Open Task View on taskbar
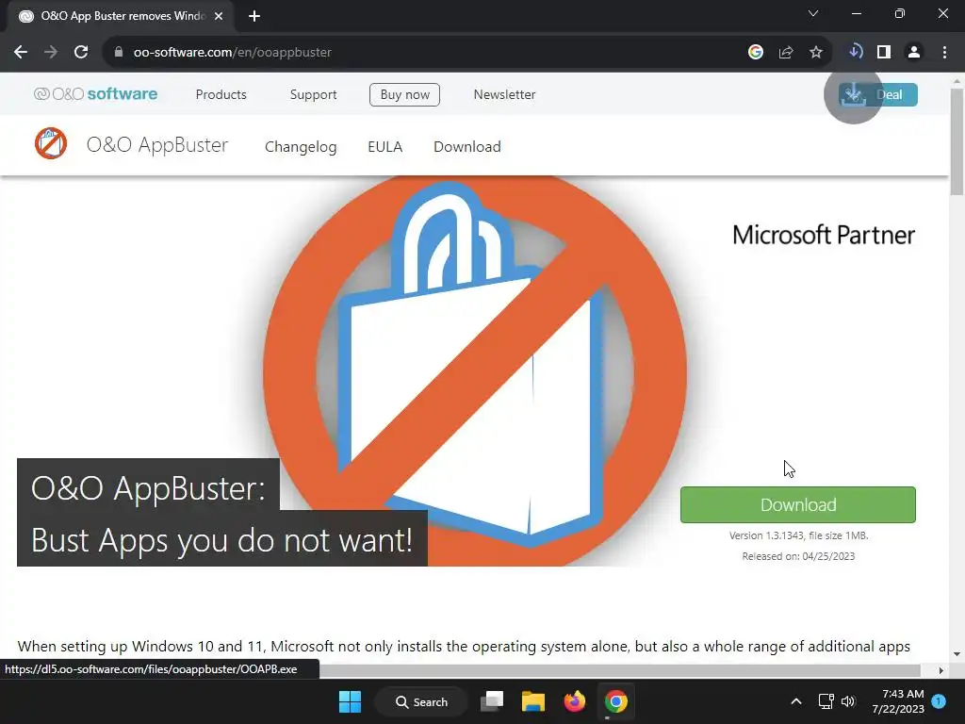This screenshot has height=724, width=965. (492, 701)
